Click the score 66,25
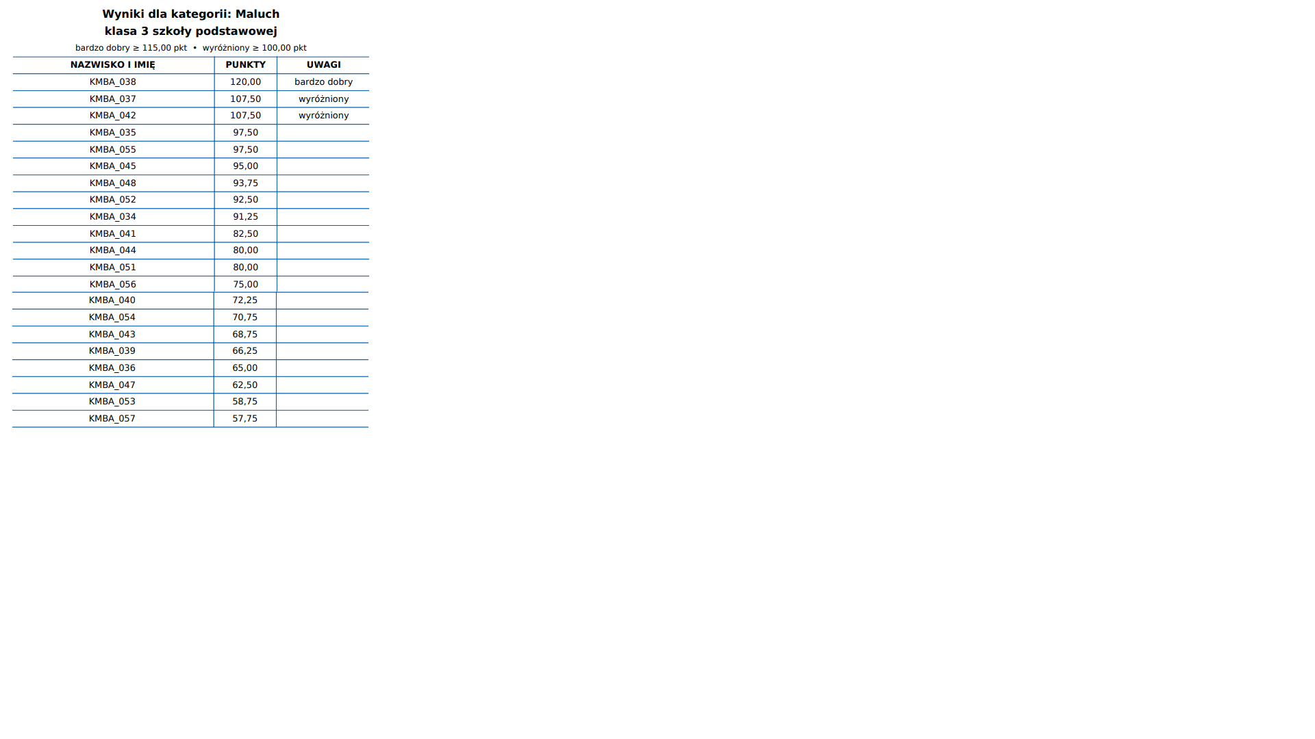The image size is (1315, 739). pyautogui.click(x=245, y=351)
